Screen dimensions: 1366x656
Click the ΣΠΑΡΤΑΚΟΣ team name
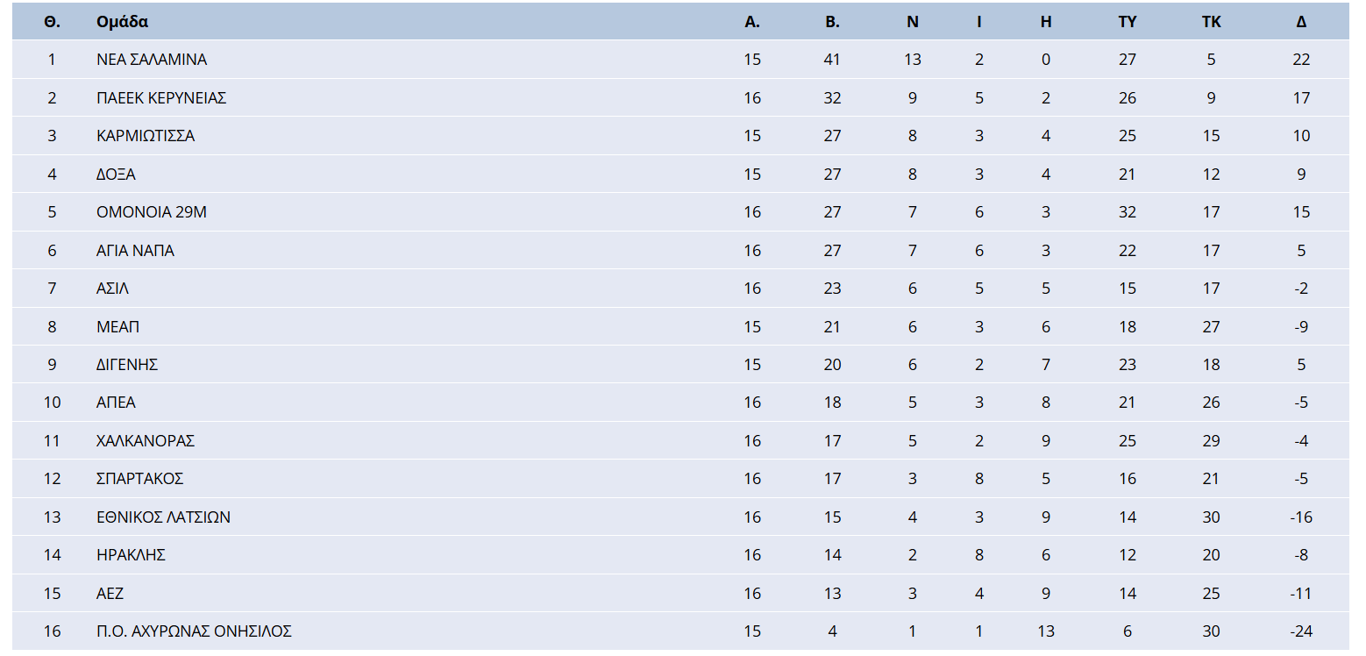coord(139,479)
